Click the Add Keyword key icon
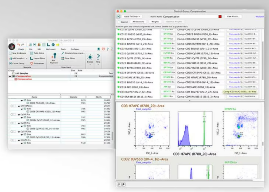 tap(54, 56)
